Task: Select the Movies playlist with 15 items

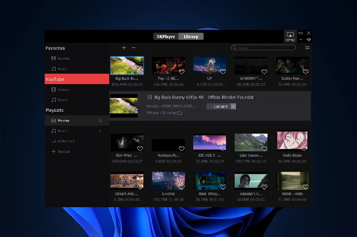Action: click(77, 121)
